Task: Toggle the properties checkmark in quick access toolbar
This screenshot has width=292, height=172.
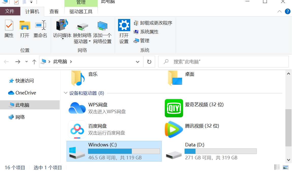Action: pyautogui.click(x=17, y=2)
